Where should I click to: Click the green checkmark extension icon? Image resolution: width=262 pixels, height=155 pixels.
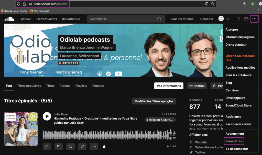(x=253, y=4)
